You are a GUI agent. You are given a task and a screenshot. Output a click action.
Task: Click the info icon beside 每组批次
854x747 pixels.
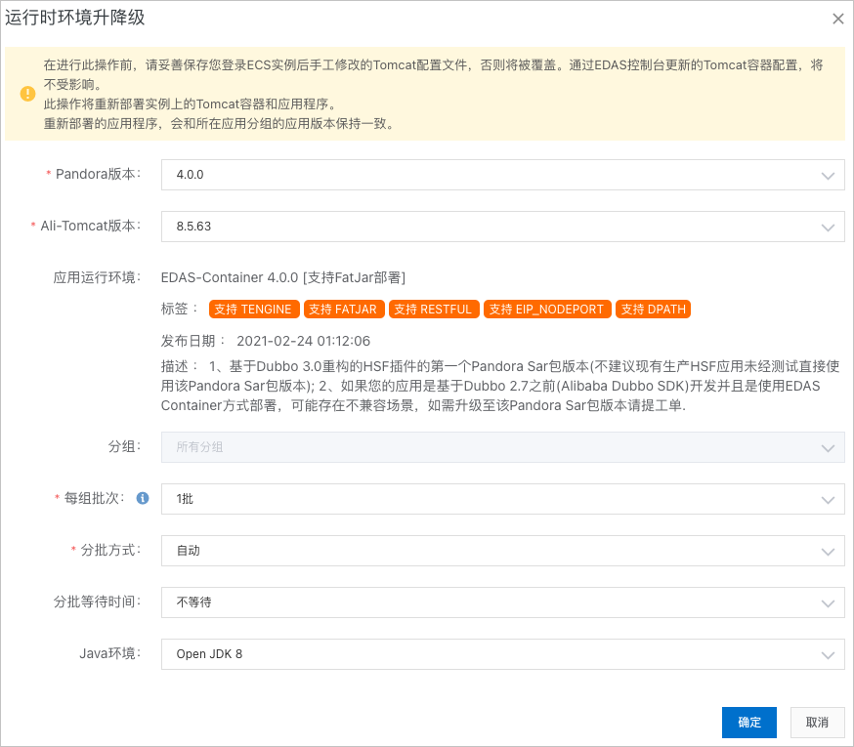(142, 498)
